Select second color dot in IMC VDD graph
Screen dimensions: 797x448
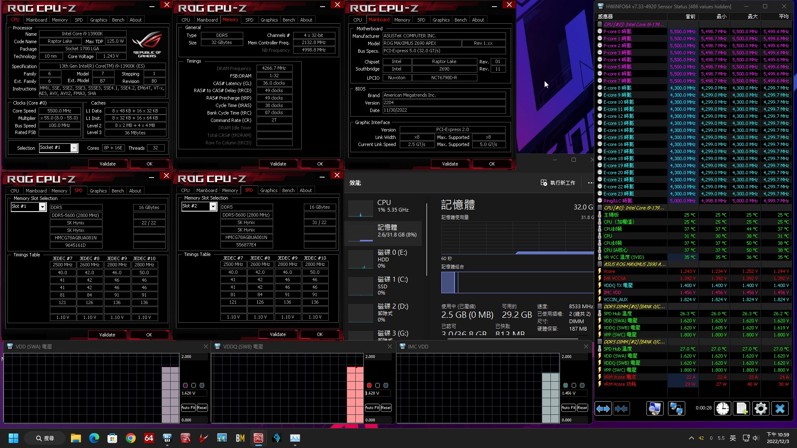pos(574,385)
